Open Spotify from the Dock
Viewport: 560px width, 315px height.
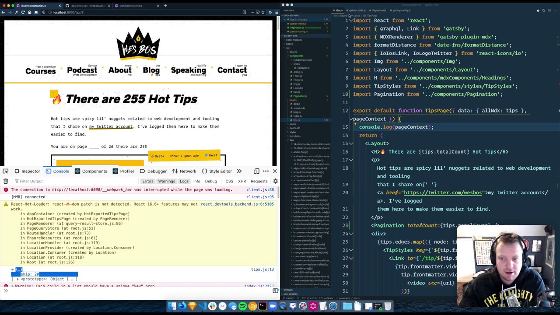point(242,306)
